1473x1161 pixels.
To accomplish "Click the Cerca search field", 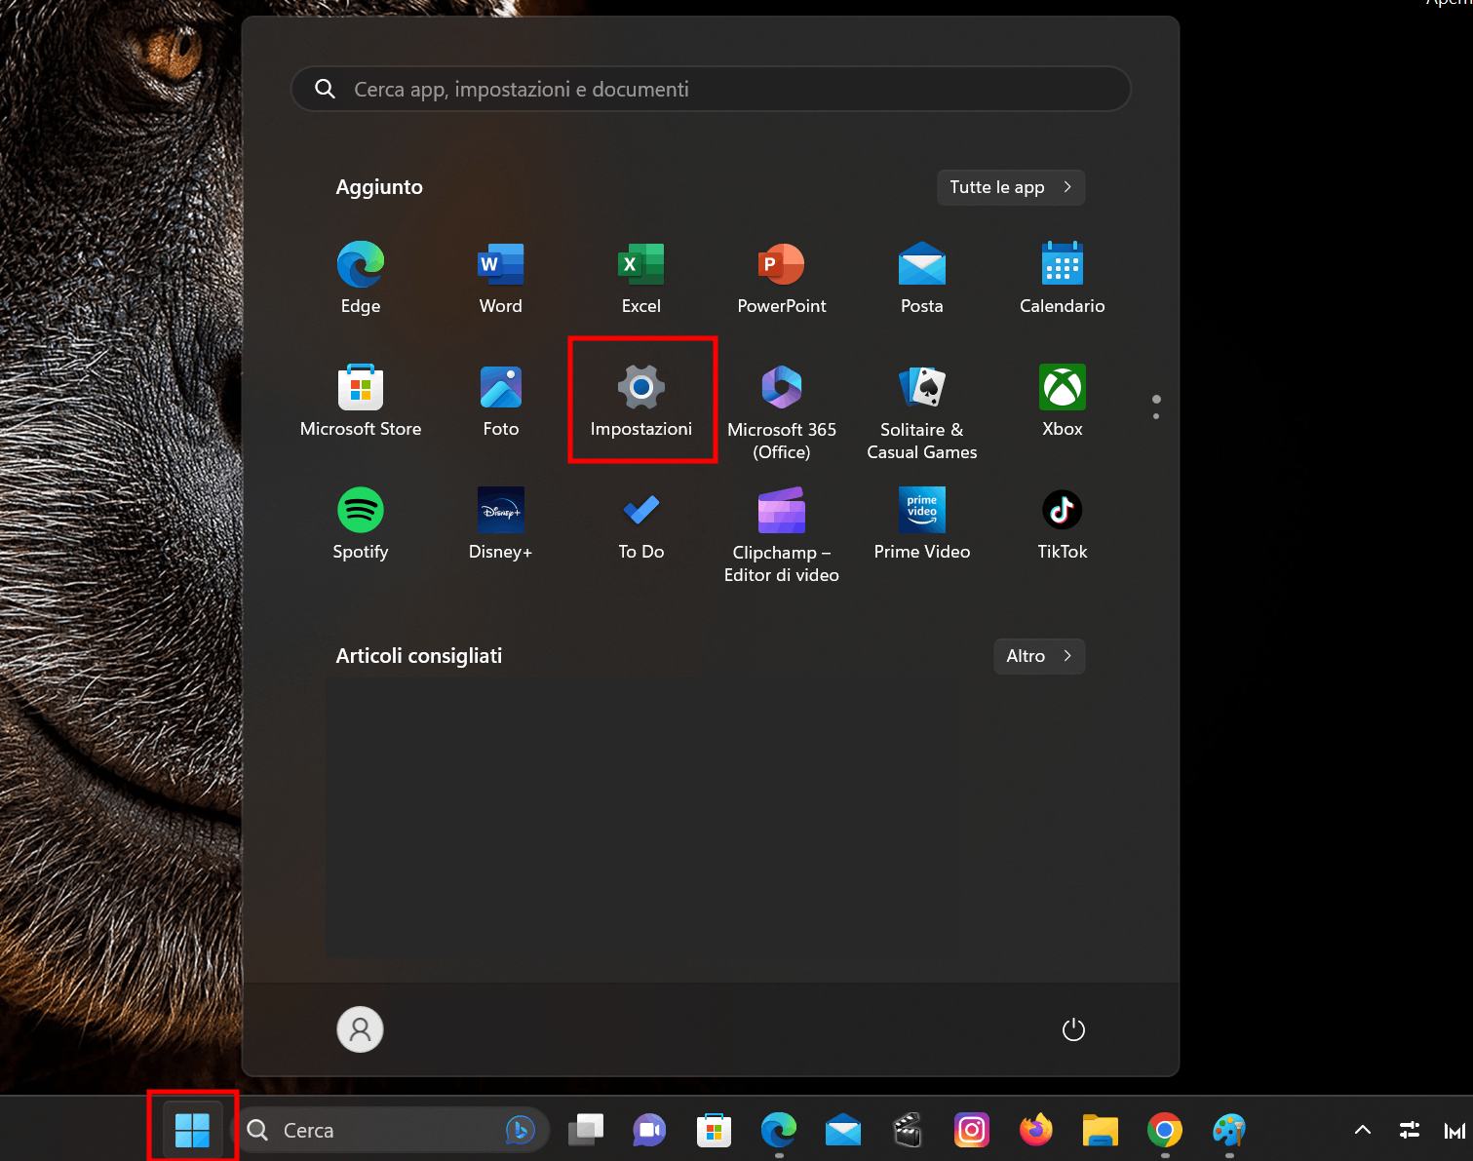I will [390, 1130].
